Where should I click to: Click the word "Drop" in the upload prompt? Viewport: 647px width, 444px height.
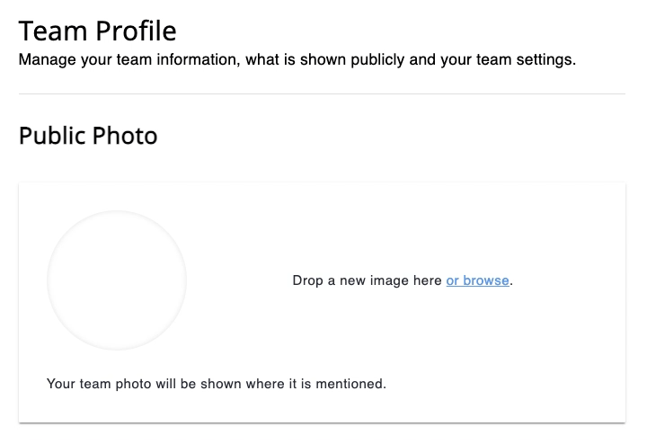(307, 280)
